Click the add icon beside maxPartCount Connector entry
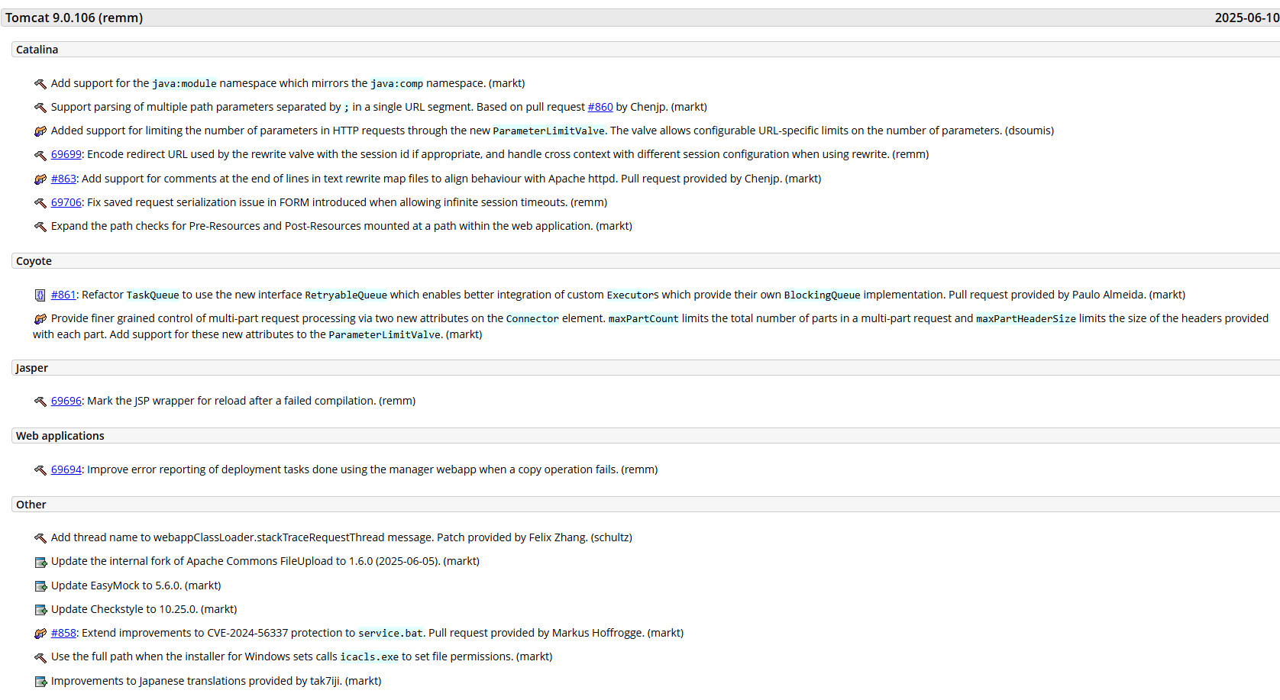The height and width of the screenshot is (700, 1280). pos(40,319)
